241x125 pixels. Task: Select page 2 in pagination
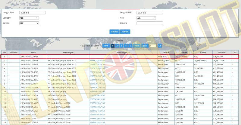pos(117,46)
